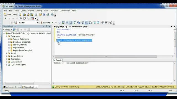Close the SQLQuery1.sql query tab

click(175, 27)
